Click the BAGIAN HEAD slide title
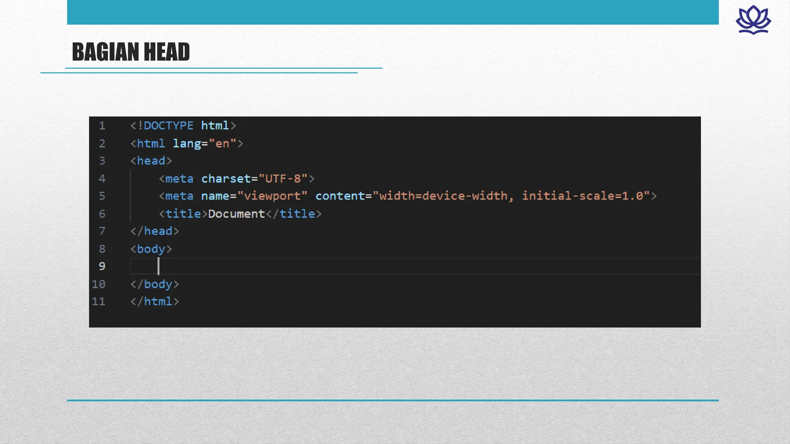 pos(131,52)
